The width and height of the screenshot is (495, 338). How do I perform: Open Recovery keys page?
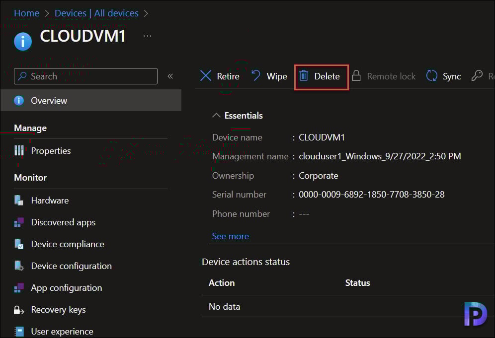coord(59,310)
